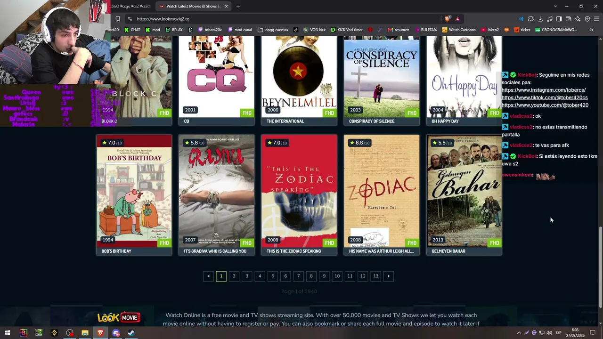Viewport: 603px width, 339px height.
Task: Select page 13 in pagination
Action: point(375,276)
